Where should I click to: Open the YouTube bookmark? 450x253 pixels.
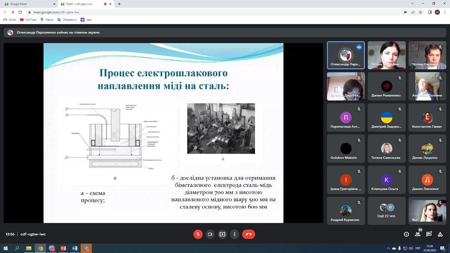coord(28,19)
